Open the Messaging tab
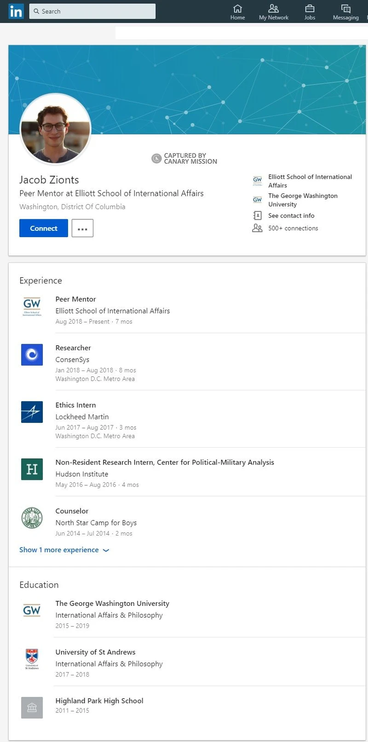368x742 pixels. 345,12
